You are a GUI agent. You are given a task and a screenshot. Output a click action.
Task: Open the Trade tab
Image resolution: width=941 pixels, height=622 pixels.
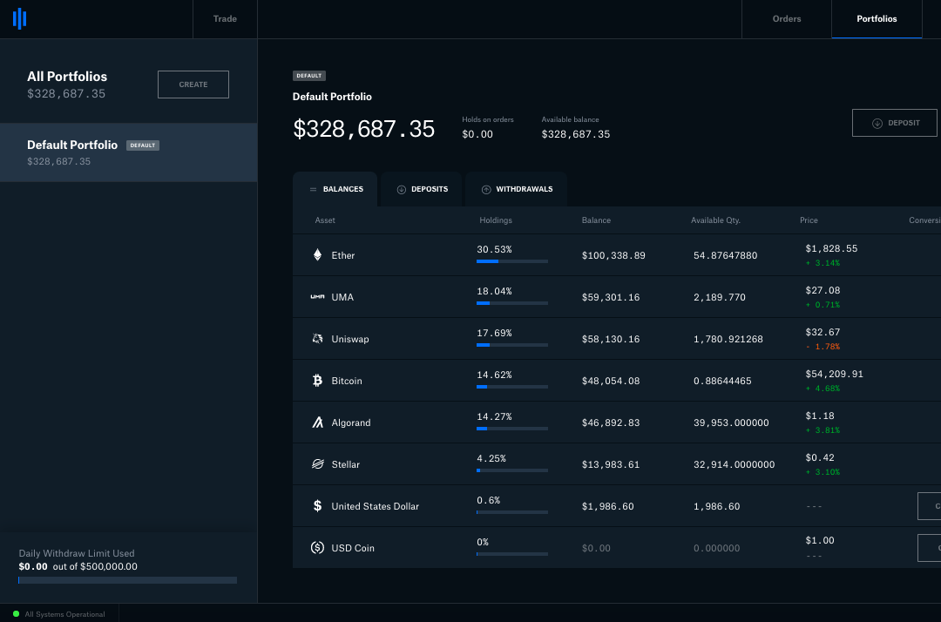tap(225, 19)
